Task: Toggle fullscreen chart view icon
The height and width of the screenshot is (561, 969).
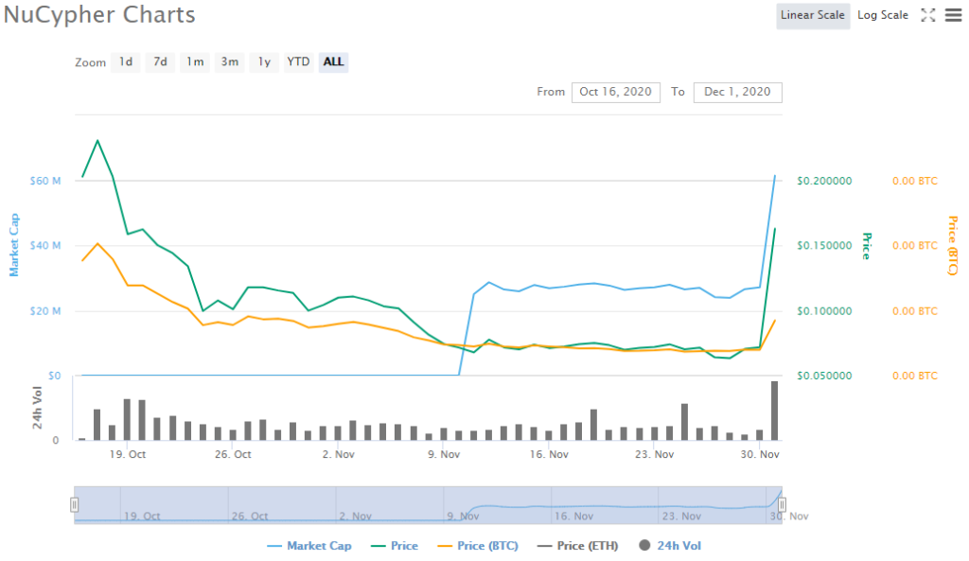Action: tap(927, 15)
